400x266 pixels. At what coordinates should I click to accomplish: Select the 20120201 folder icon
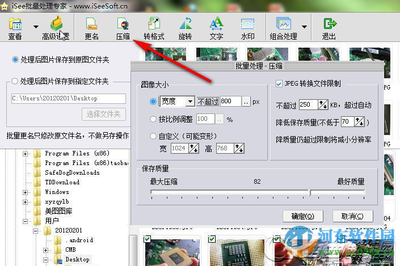pyautogui.click(x=48, y=230)
